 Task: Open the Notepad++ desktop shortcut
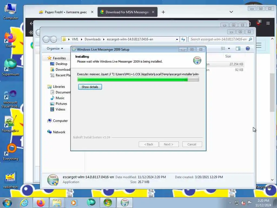[x=10, y=124]
